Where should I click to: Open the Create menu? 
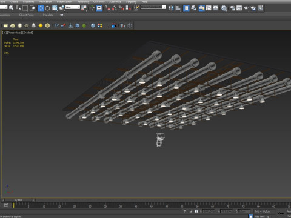tap(14, 2)
